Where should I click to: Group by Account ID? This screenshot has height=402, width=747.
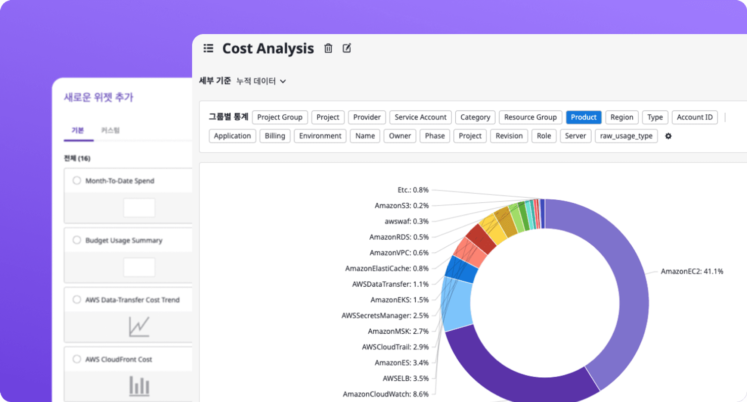coord(695,117)
